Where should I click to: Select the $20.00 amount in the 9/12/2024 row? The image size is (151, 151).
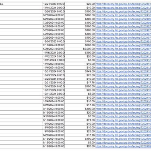point(80,113)
